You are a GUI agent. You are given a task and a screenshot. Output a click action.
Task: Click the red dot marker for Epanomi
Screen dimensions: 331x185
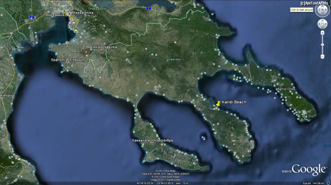[68, 61]
